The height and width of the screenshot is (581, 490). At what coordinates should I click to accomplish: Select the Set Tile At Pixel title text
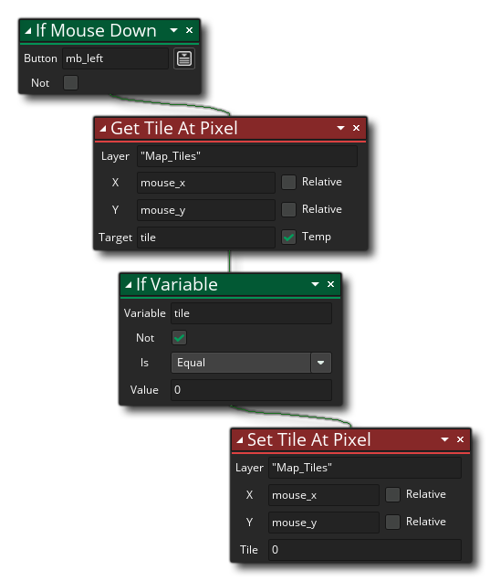[308, 439]
